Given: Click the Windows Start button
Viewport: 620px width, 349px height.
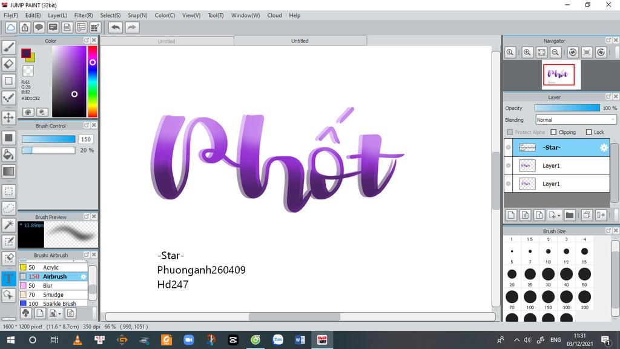Looking at the screenshot, I should tap(11, 340).
